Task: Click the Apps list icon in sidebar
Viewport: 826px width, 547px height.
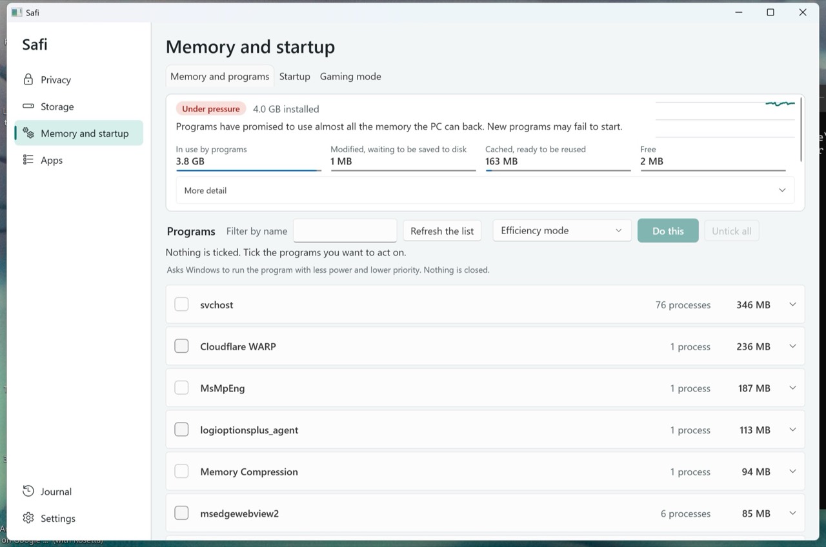Action: point(28,160)
